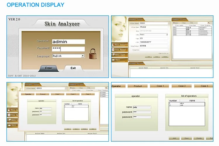Viewport: 219px width, 146px height.
Task: Open Case 1 tab in the small operator dialog
Action: (58, 94)
